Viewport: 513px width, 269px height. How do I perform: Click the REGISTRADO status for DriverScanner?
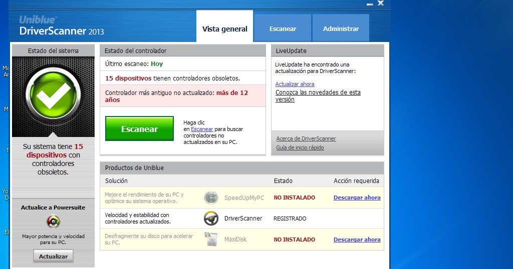290,218
